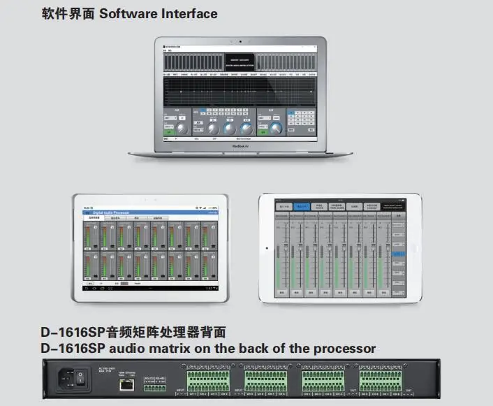
Task: Open the top dropdown in iPad right column
Action: pyautogui.click(x=399, y=225)
